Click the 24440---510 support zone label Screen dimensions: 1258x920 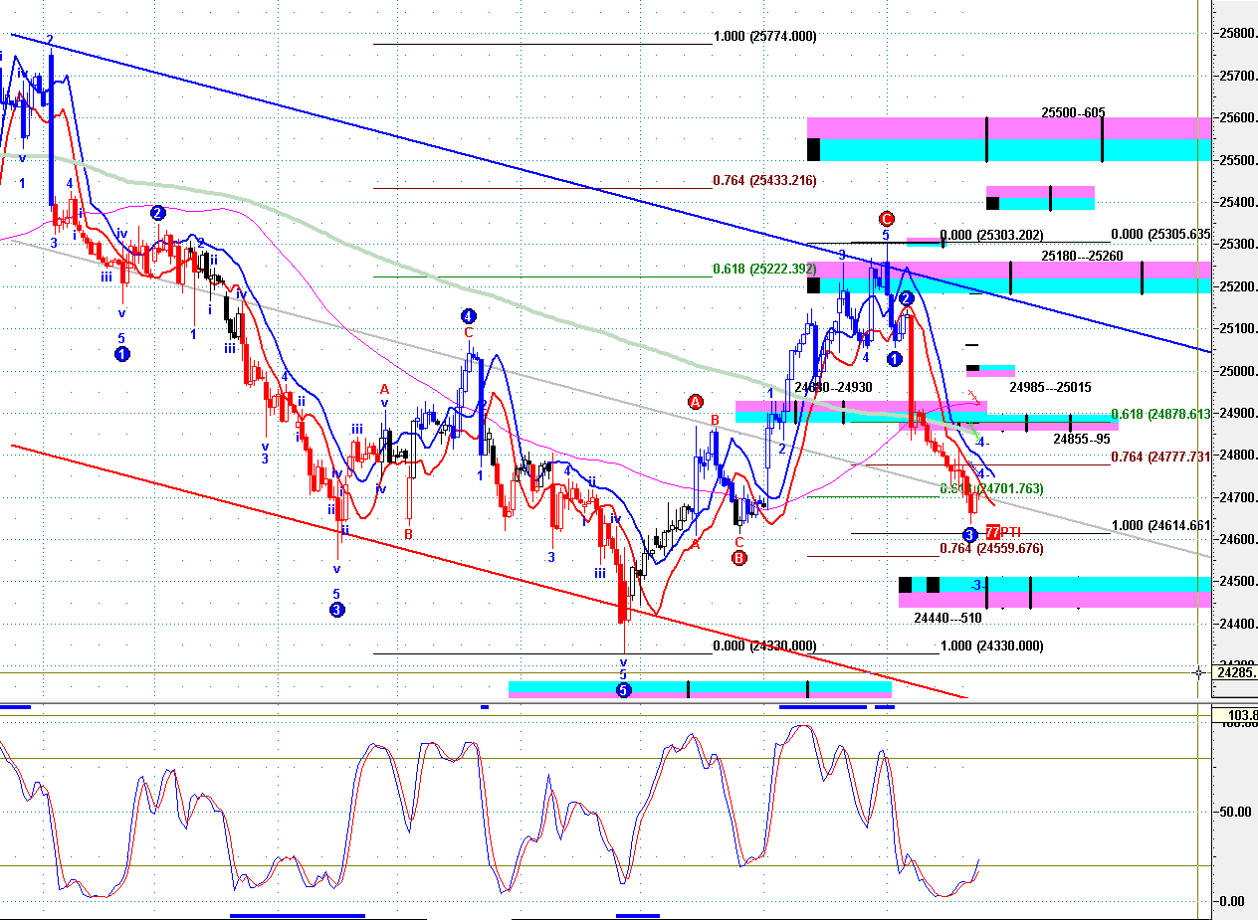(947, 618)
